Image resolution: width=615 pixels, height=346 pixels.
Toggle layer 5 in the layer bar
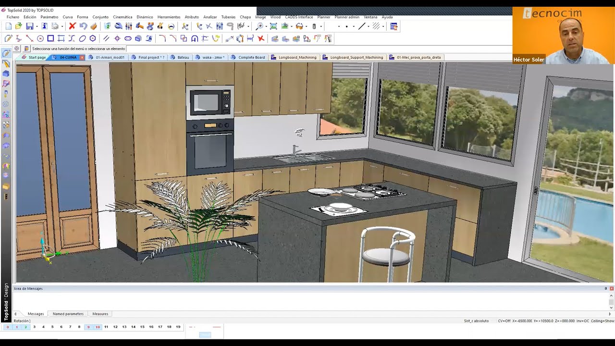pyautogui.click(x=52, y=327)
